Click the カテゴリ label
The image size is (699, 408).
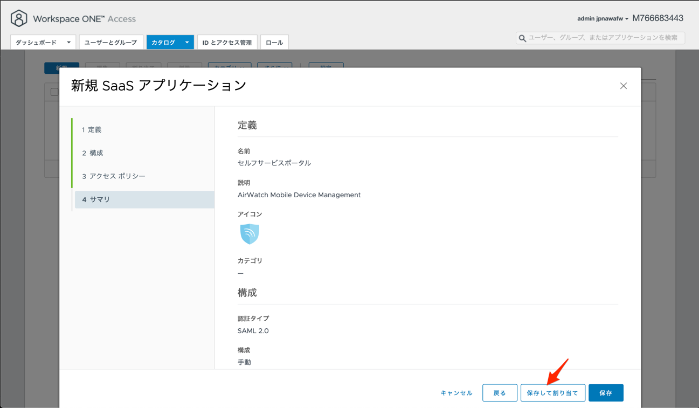[x=250, y=261]
